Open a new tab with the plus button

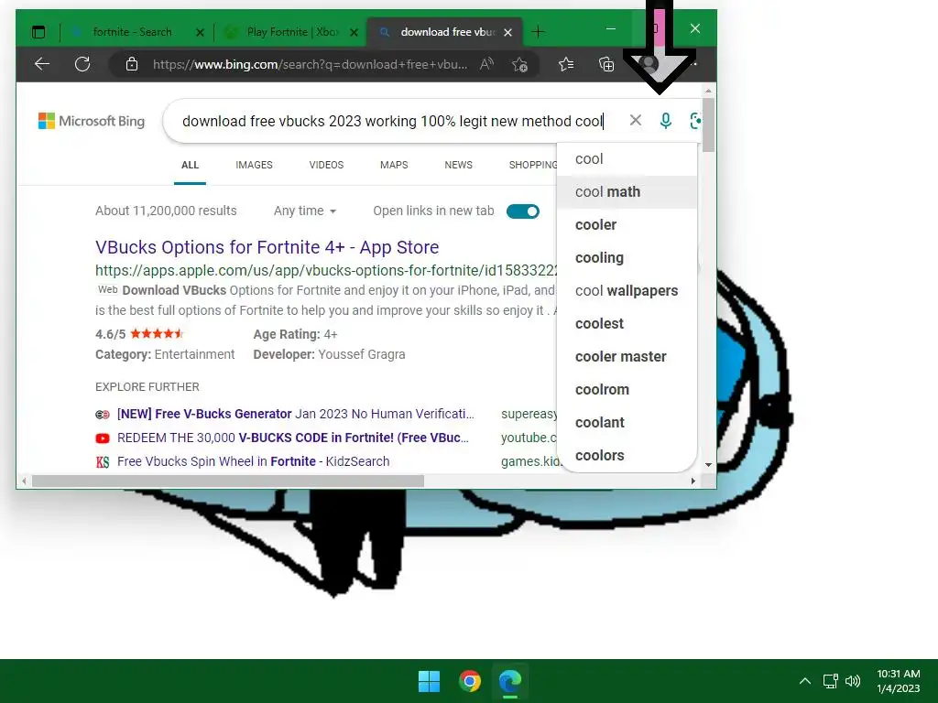click(538, 32)
